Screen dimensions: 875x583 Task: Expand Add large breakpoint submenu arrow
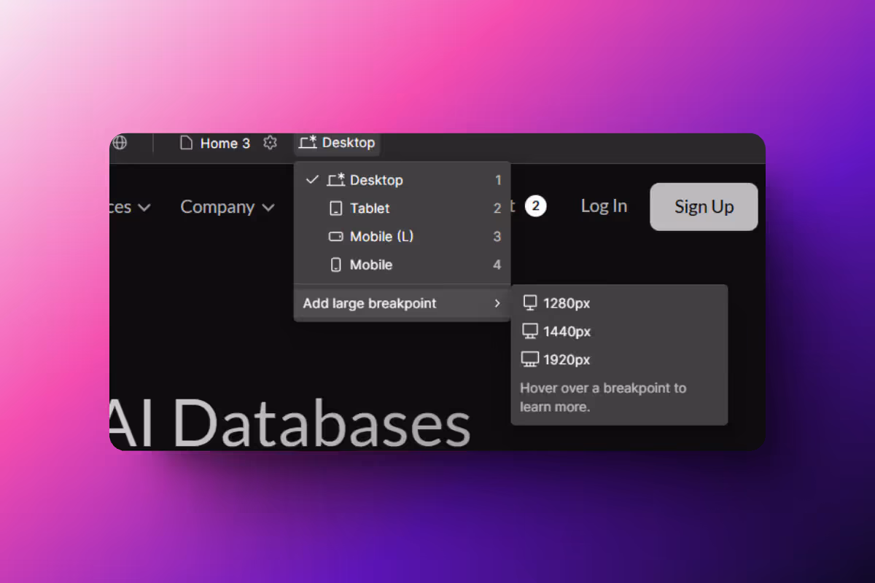497,303
